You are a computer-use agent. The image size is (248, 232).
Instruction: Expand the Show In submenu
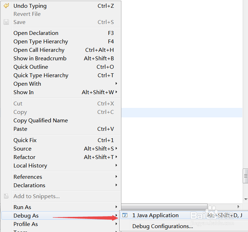[x=66, y=92]
